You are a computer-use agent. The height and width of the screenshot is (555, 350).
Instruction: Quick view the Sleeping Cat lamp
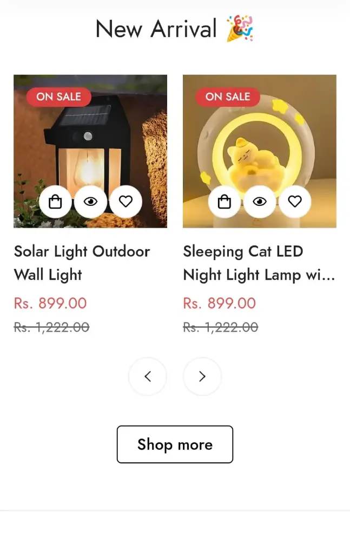coord(260,202)
